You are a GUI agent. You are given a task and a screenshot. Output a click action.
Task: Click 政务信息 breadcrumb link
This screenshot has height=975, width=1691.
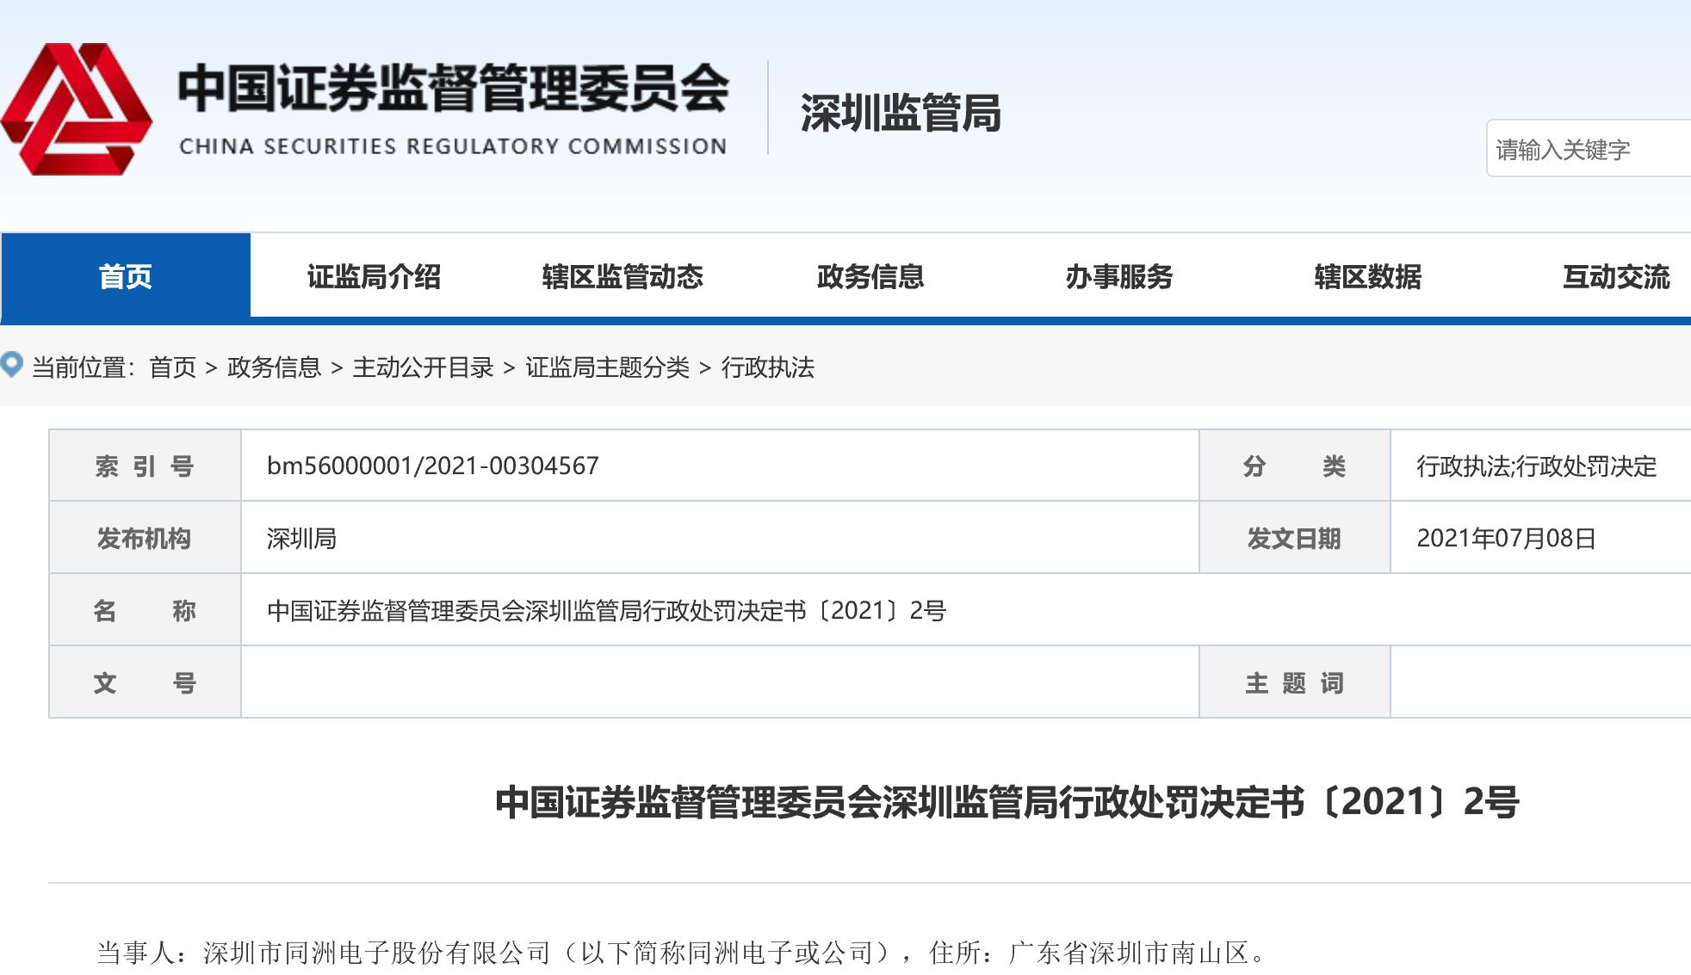[274, 367]
